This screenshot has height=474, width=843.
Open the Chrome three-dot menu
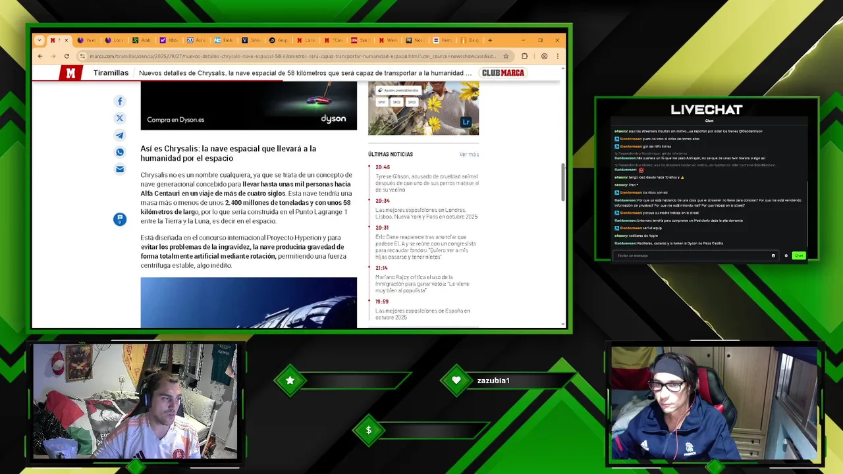(x=557, y=56)
